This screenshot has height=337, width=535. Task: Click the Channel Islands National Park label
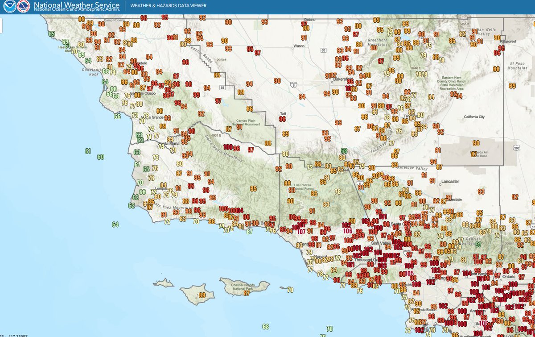click(242, 287)
